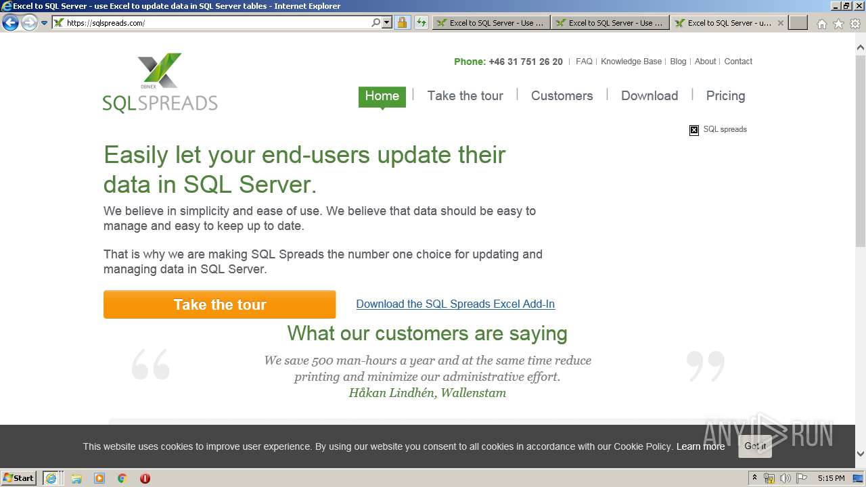
Task: Show hidden system tray icons
Action: 754,478
